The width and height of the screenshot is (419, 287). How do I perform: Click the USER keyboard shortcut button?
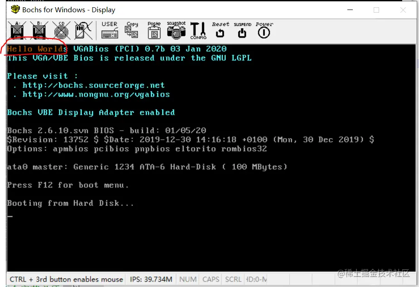coord(110,30)
